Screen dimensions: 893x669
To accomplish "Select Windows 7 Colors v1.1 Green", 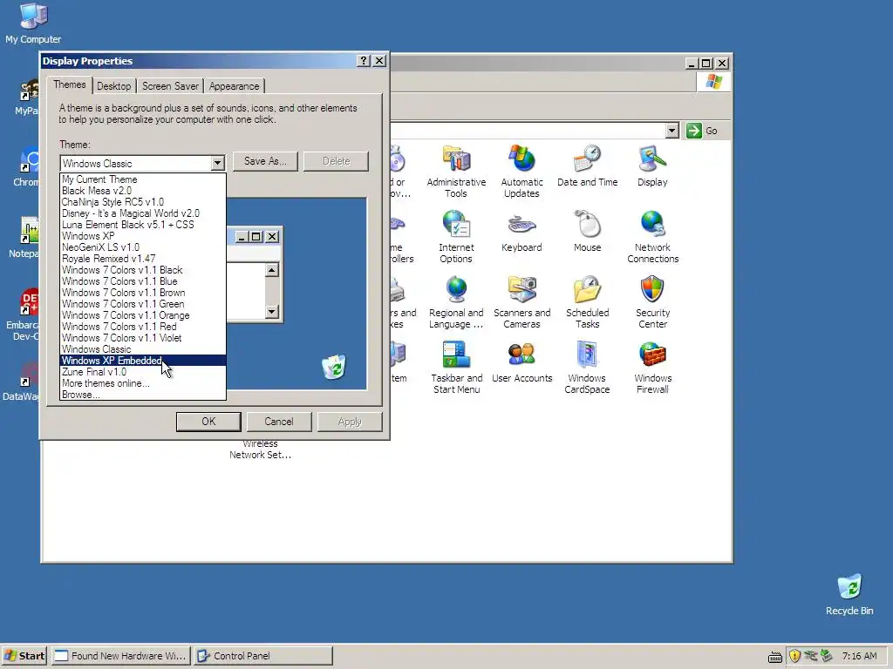I will [x=143, y=304].
